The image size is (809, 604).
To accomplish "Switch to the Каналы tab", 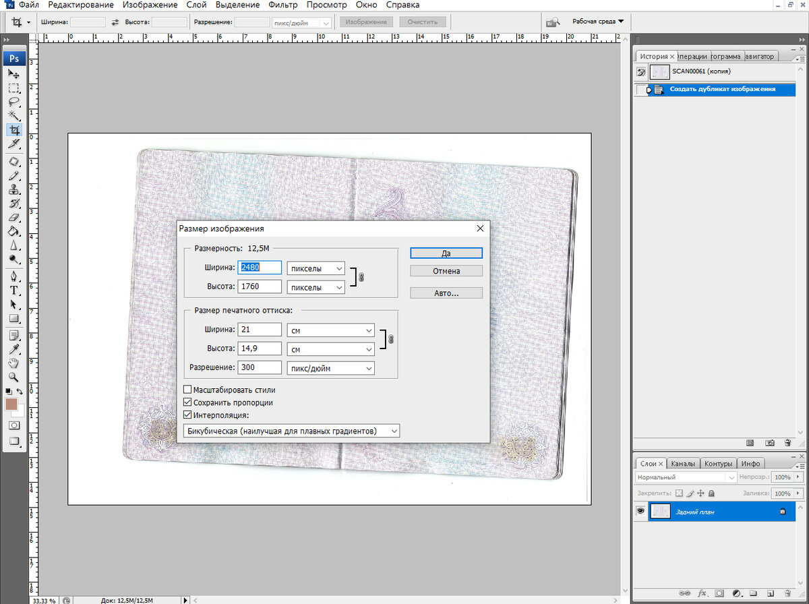I will [684, 464].
